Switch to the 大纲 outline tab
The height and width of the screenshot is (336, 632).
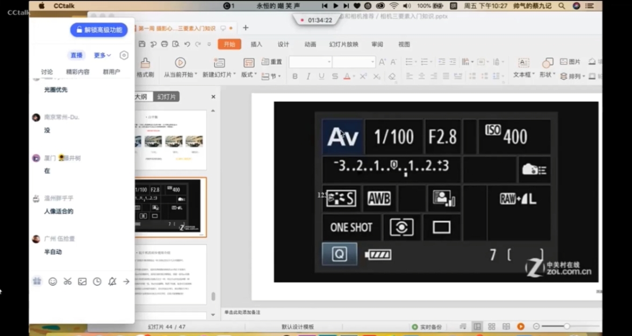(141, 97)
